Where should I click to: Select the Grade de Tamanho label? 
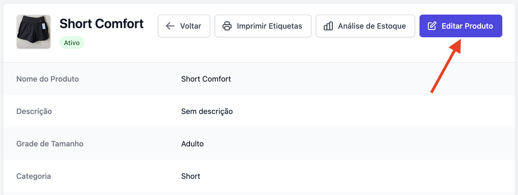coord(50,144)
